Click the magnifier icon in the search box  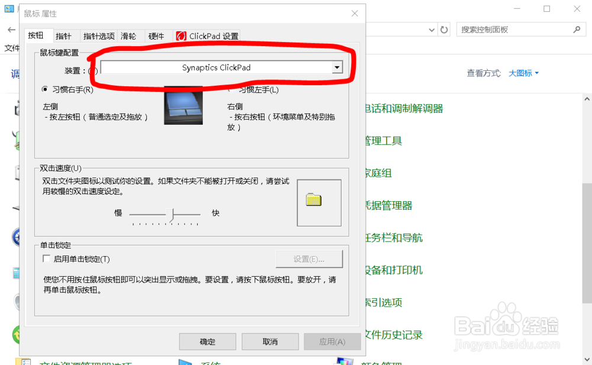575,28
